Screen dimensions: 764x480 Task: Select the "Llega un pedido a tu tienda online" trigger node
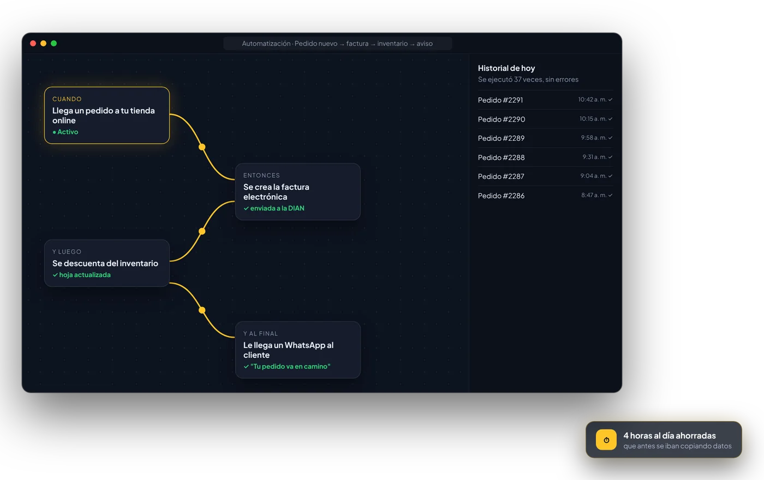tap(107, 115)
